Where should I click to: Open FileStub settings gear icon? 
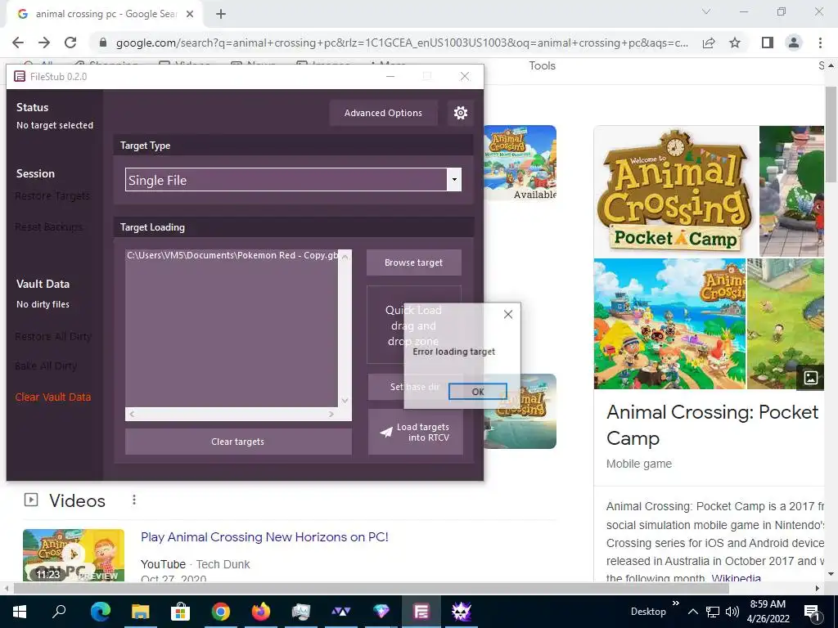(x=460, y=113)
